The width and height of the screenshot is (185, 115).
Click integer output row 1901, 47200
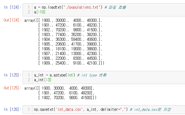pos(66,93)
